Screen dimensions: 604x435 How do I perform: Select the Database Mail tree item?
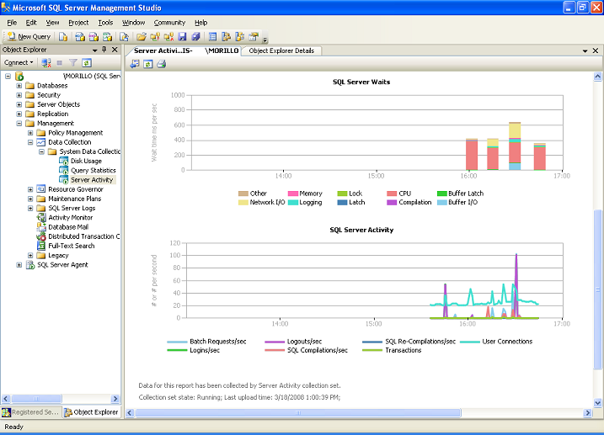(x=68, y=227)
